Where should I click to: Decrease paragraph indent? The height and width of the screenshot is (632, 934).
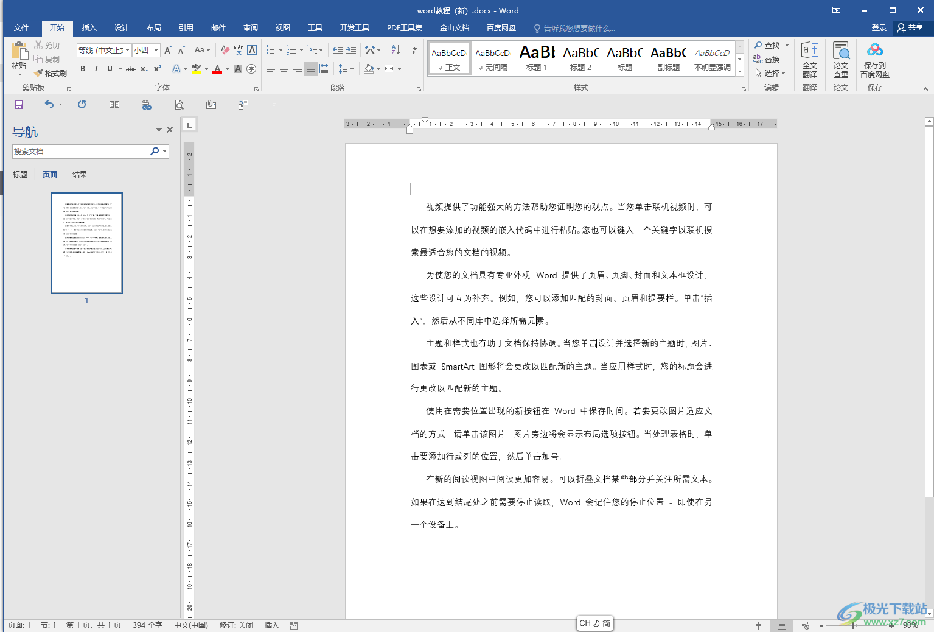point(337,50)
